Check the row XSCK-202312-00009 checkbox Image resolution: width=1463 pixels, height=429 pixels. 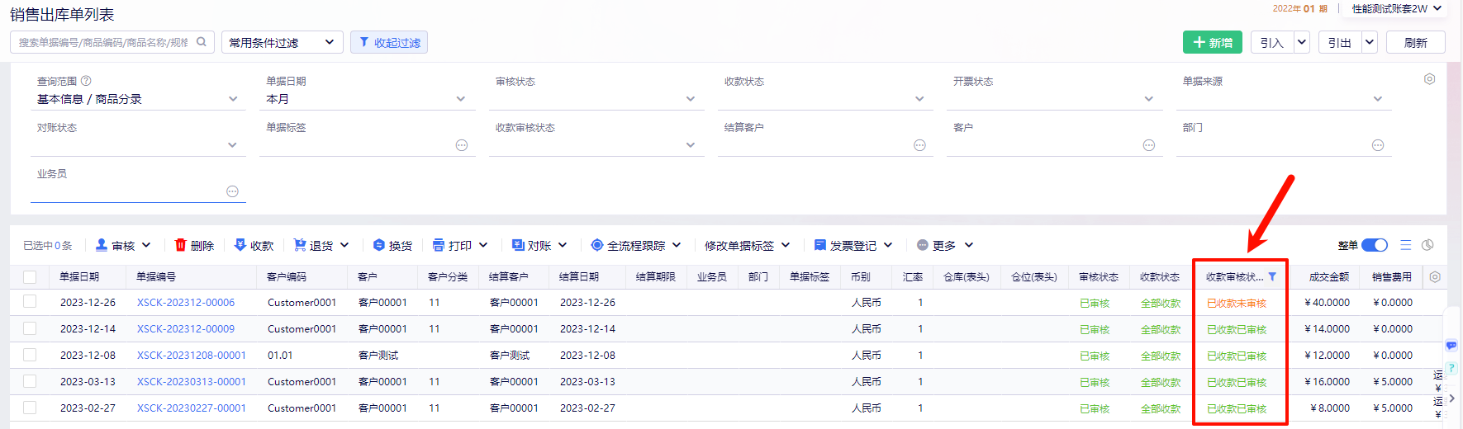(30, 328)
